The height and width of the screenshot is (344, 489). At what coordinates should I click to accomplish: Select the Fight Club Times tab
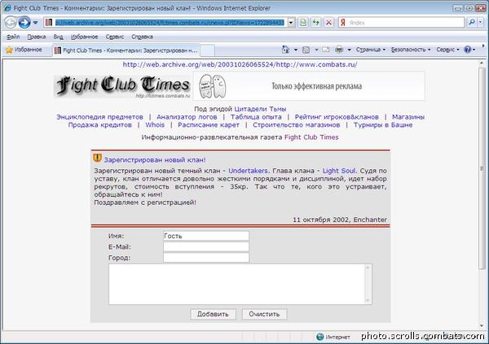126,50
